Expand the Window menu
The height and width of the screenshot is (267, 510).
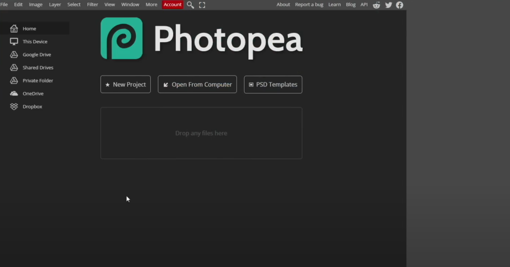[130, 4]
